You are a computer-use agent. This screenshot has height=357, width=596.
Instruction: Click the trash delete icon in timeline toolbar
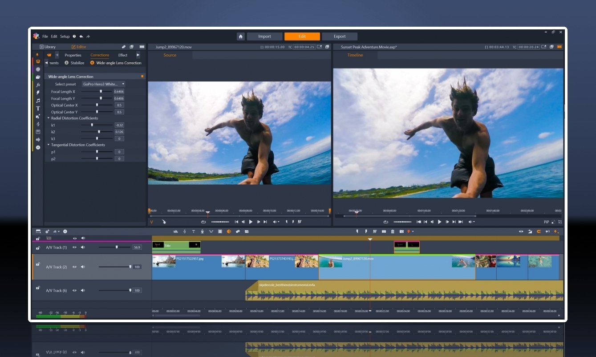point(393,231)
